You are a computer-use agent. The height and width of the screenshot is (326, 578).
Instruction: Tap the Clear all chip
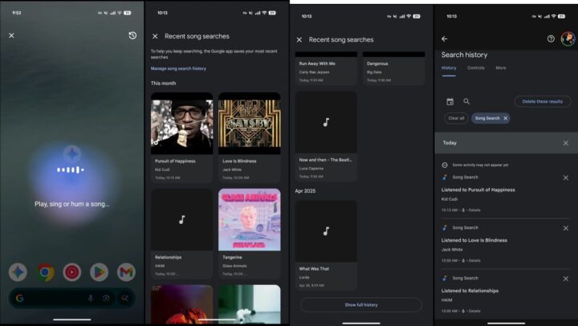click(x=456, y=118)
